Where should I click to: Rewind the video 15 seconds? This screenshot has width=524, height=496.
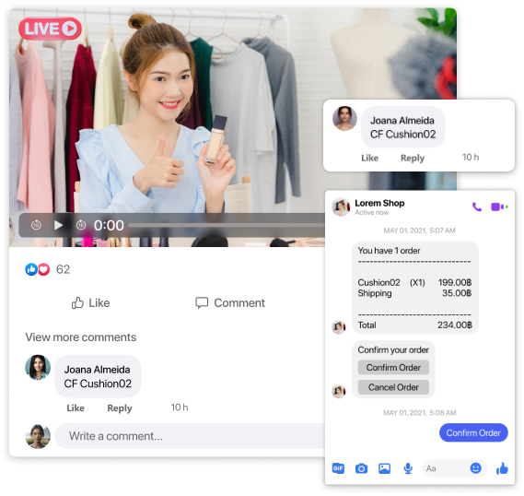click(x=36, y=225)
